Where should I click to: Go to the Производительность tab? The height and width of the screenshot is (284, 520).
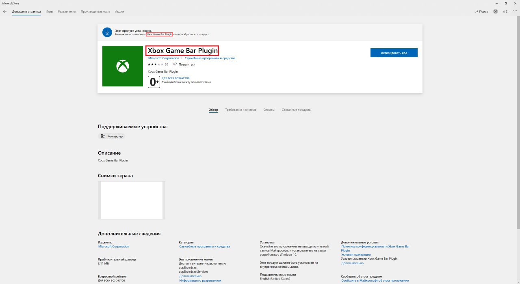pos(95,11)
